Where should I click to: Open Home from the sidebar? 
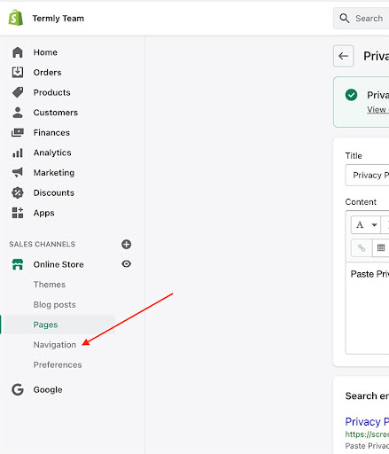click(x=45, y=52)
